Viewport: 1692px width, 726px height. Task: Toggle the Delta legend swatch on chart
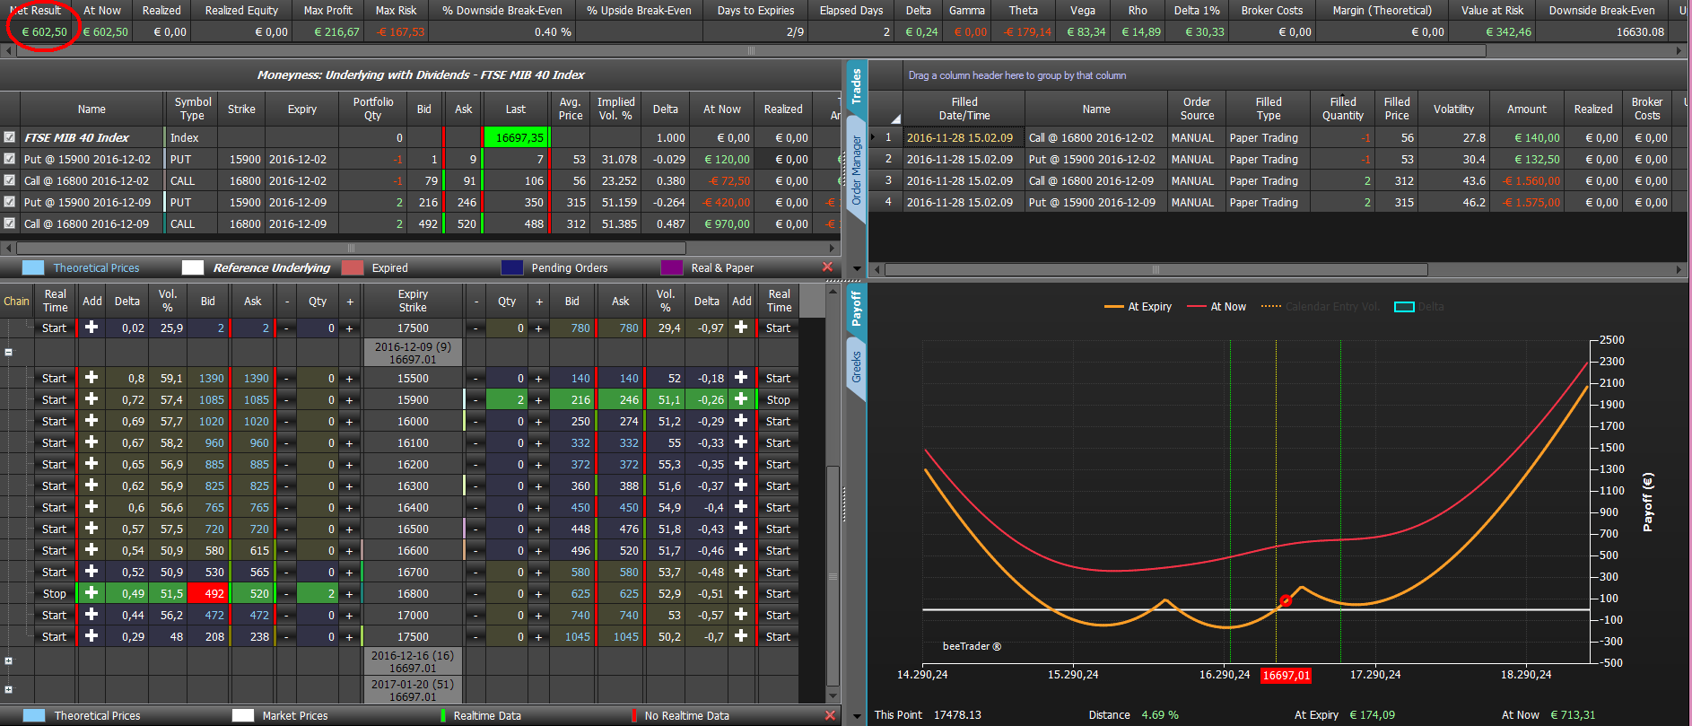1404,307
